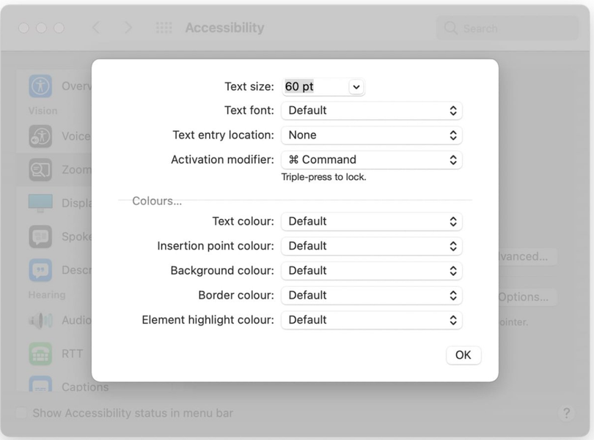
Task: Expand the Activation modifier menu
Action: [371, 160]
